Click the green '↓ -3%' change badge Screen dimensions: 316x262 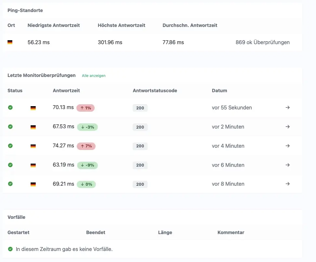coord(87,127)
